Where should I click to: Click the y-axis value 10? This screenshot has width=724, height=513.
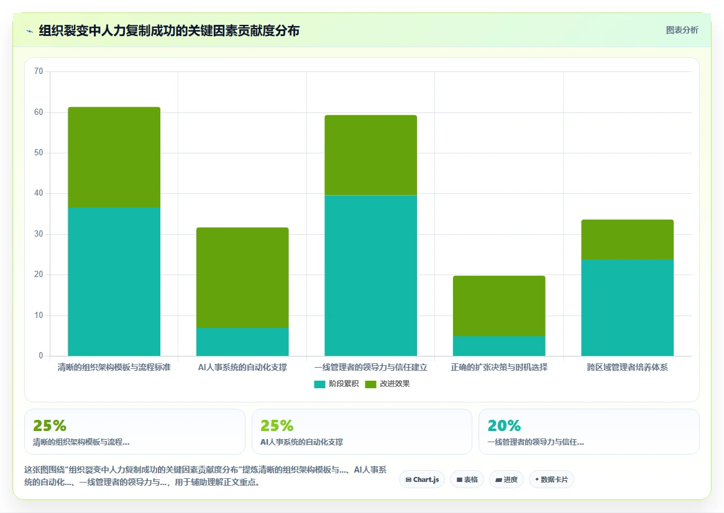pos(39,315)
